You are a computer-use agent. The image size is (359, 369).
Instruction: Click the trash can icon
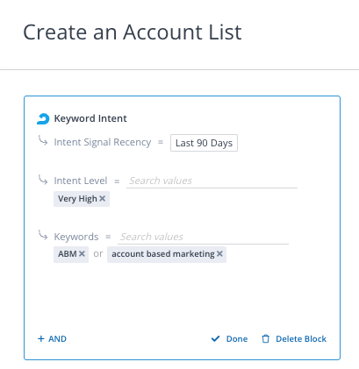(x=265, y=339)
